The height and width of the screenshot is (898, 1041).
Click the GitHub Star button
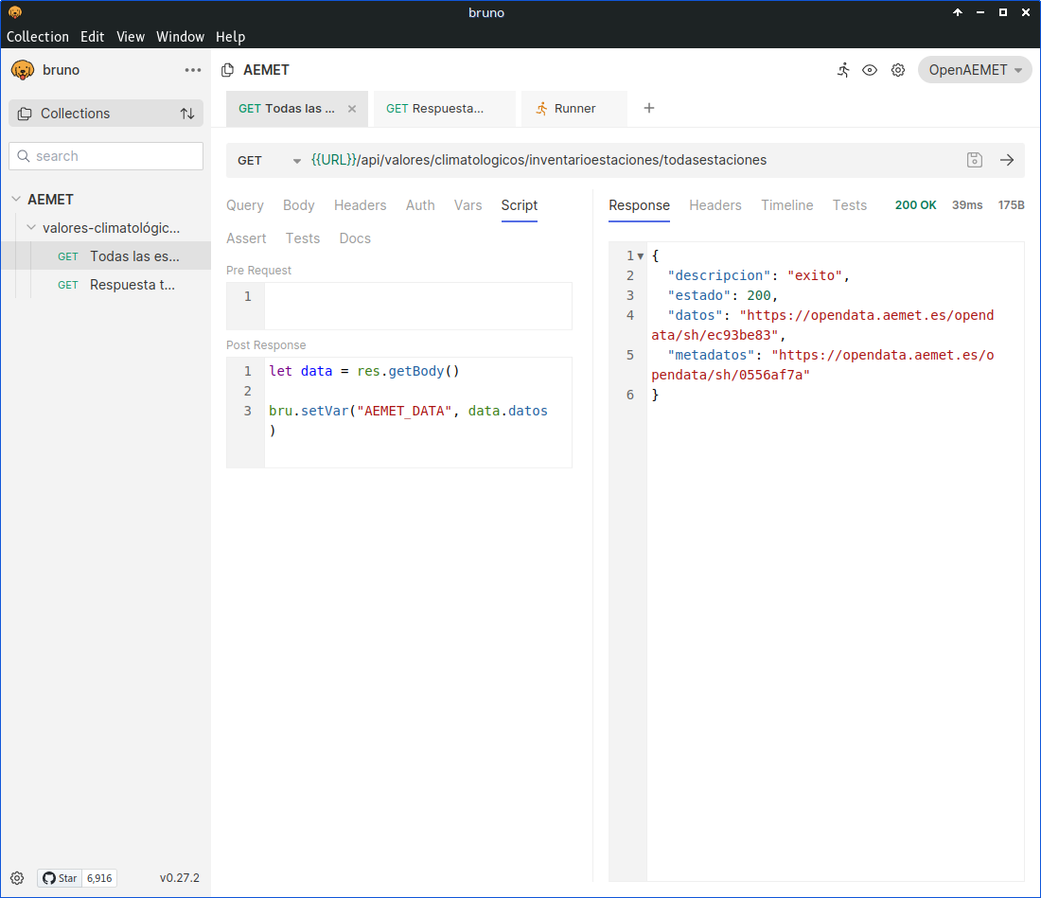[60, 878]
